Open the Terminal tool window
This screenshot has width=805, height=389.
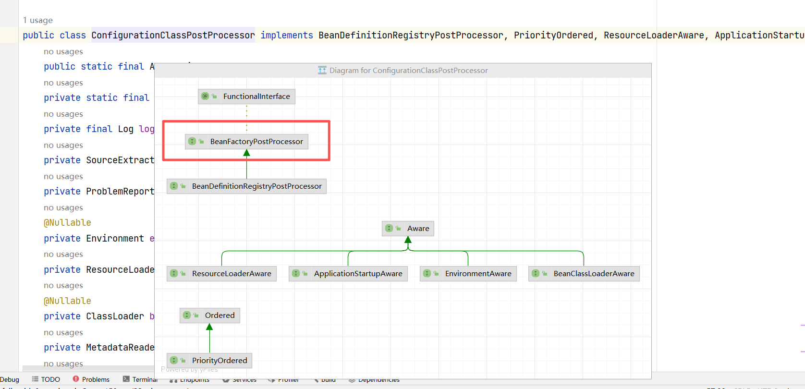click(140, 379)
